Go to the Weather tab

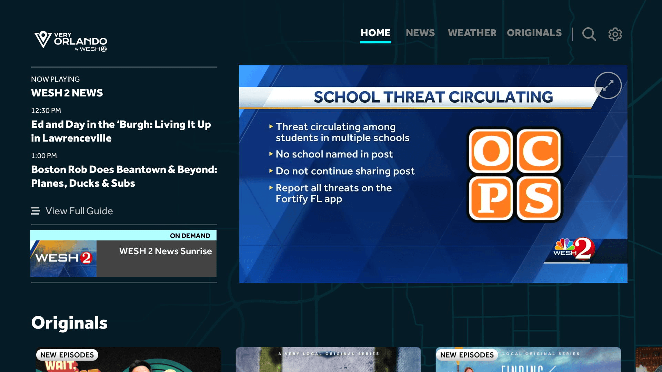tap(472, 33)
